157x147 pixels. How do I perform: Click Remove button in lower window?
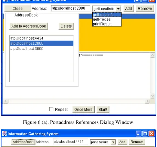(x=137, y=142)
